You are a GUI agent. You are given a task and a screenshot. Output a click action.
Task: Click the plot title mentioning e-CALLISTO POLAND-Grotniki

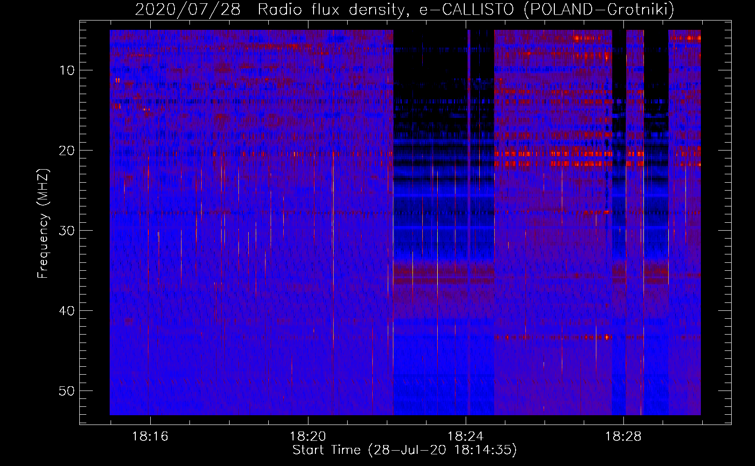405,9
